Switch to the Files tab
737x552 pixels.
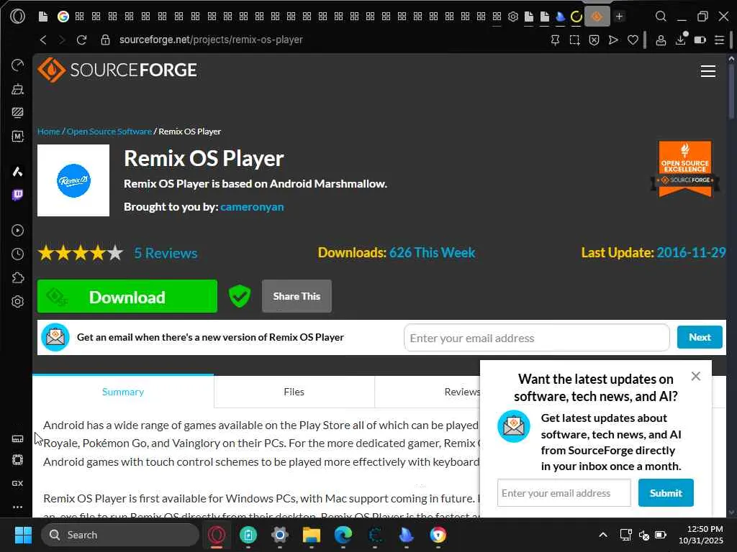coord(294,392)
